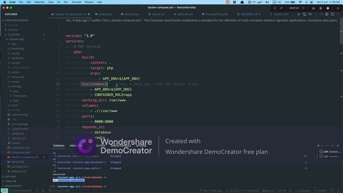Open the Terminal menu in menu bar
The image size is (343, 193).
[76, 2]
